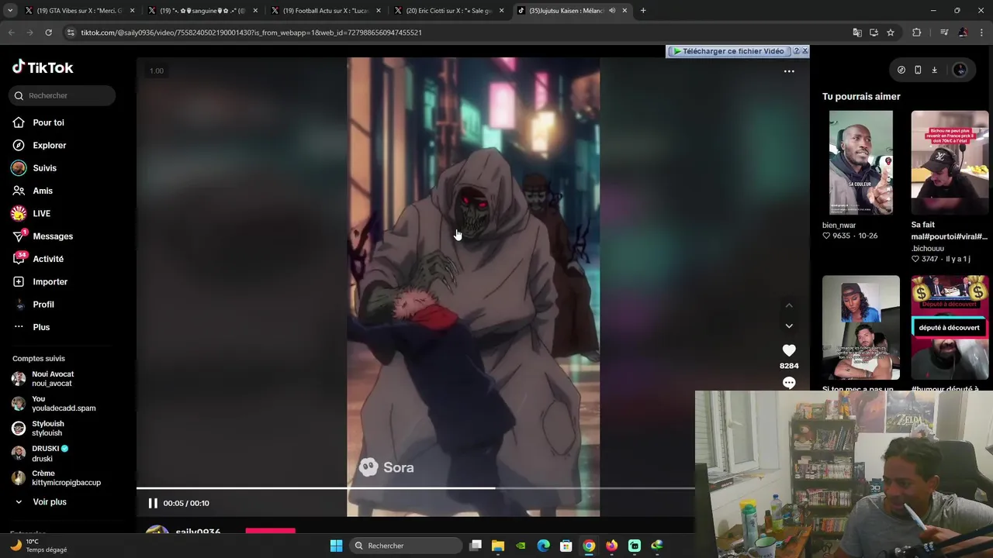Close the download video bar
Screen dimensions: 993x558
[804, 51]
